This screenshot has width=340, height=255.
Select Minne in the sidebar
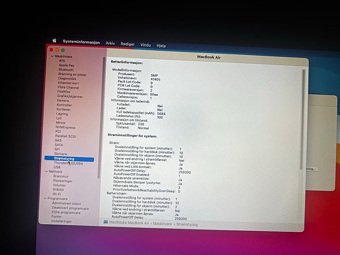coord(60,122)
